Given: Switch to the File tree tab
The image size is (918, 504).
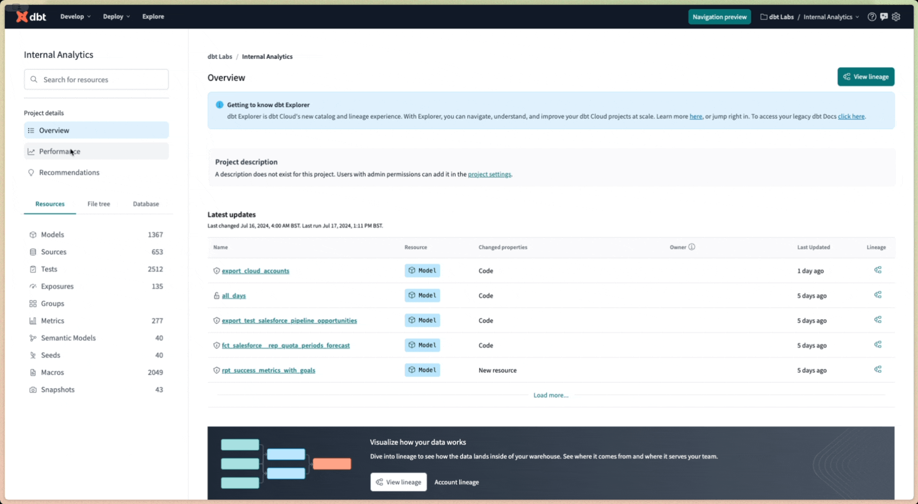Looking at the screenshot, I should point(98,203).
